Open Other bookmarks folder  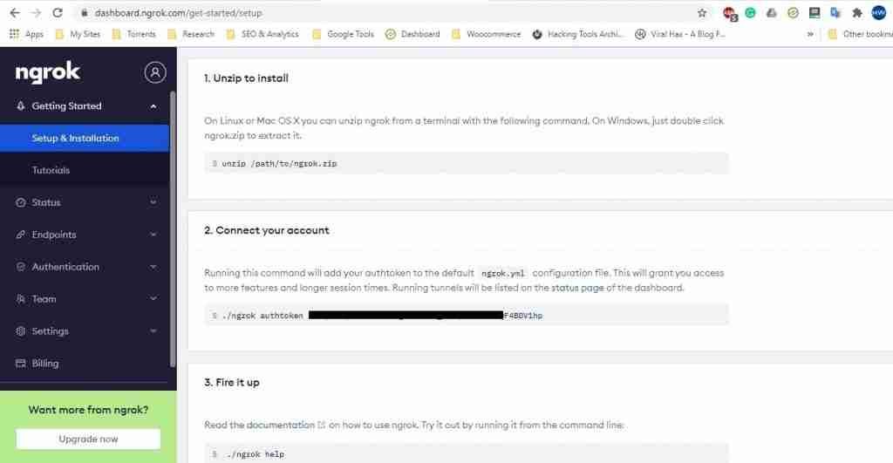pyautogui.click(x=861, y=34)
